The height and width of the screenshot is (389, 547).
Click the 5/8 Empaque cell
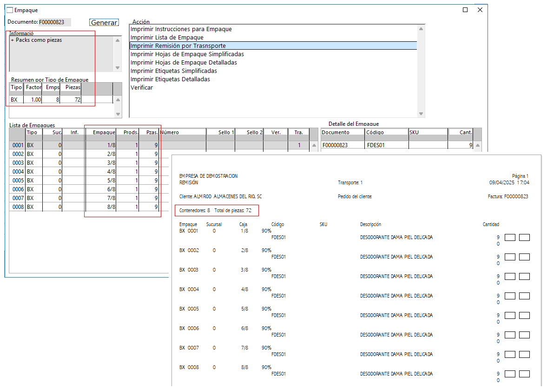pyautogui.click(x=101, y=181)
